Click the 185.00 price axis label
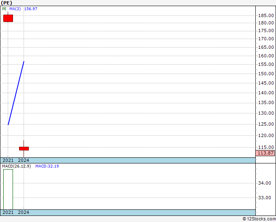This screenshot has width=276, height=222. pyautogui.click(x=266, y=15)
